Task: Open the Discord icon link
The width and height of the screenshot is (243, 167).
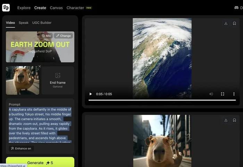Action: tap(236, 8)
